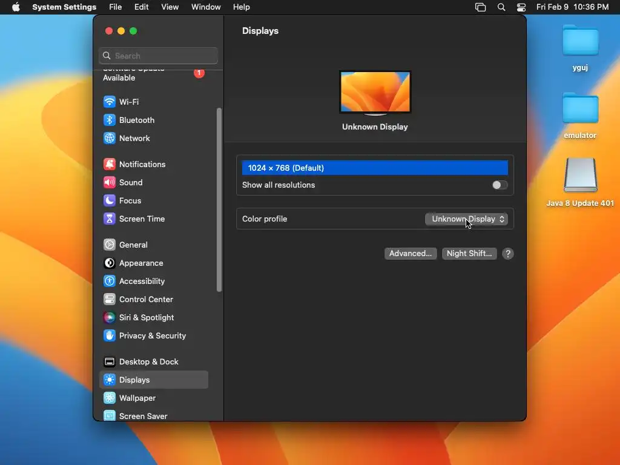The height and width of the screenshot is (465, 620).
Task: Select the Bluetooth icon in sidebar
Action: 110,120
